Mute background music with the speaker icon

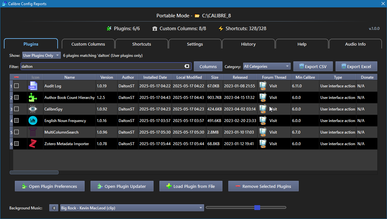pos(54,208)
